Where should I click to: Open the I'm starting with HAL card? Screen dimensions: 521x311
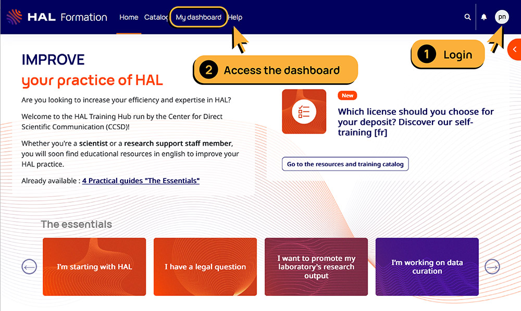[94, 267]
